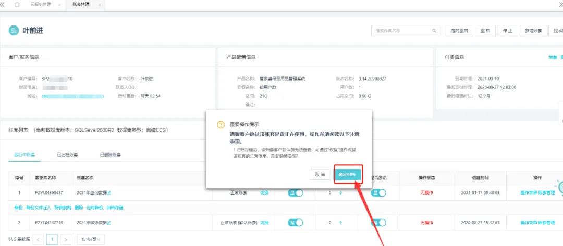Confirm archive with 确定归档 button
The image size is (563, 246).
coord(347,175)
